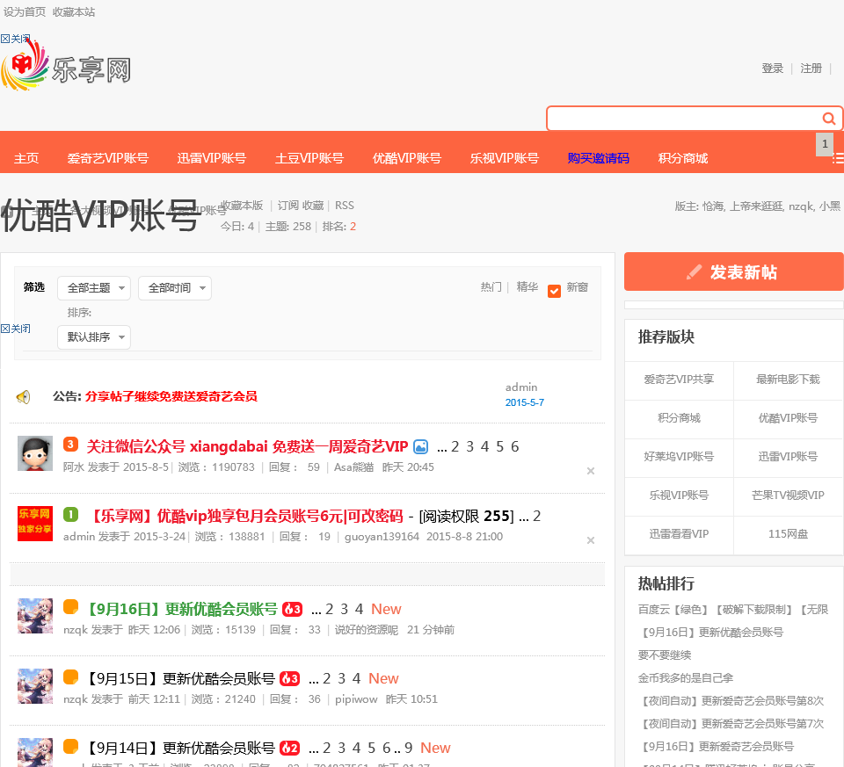The width and height of the screenshot is (844, 767).
Task: Dismiss the 优酷vip独享包月 thread with its X
Action: click(591, 540)
